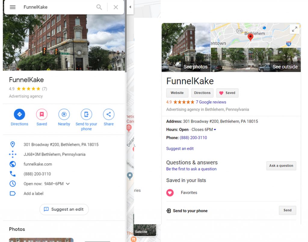Viewport: 308px width, 242px height.
Task: Open the See outside street view
Action: [256, 60]
